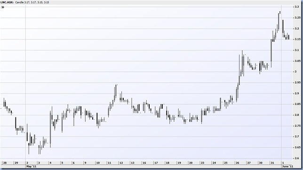
Task: Select the 3.15 price axis label
Action: tap(297, 39)
